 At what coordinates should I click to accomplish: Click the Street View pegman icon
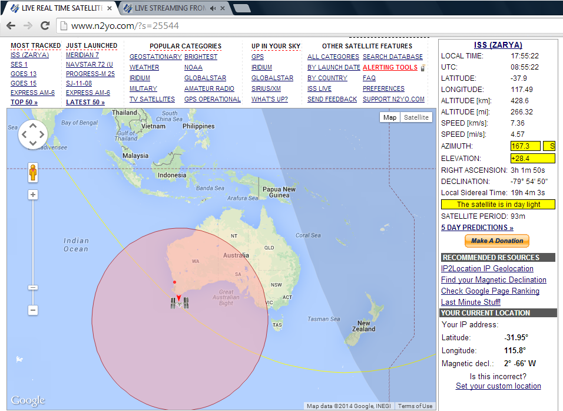(x=33, y=173)
